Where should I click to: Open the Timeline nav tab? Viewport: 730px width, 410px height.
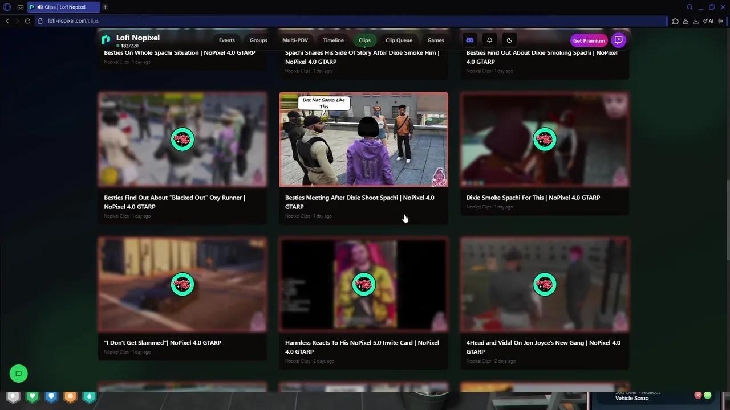[x=333, y=40]
